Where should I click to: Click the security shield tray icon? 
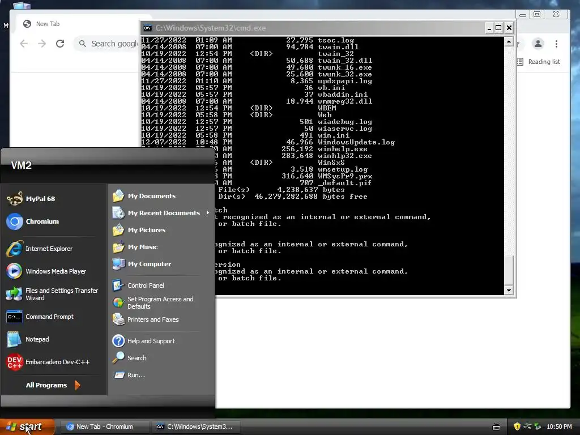coord(517,427)
